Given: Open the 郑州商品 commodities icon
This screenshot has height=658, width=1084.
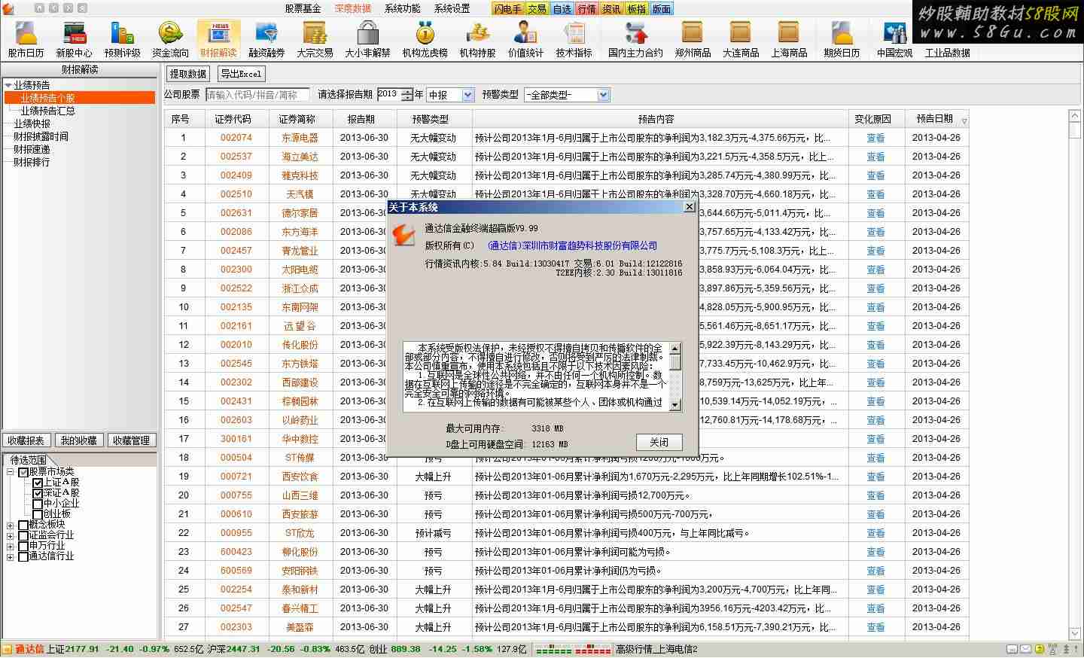Looking at the screenshot, I should (x=693, y=39).
